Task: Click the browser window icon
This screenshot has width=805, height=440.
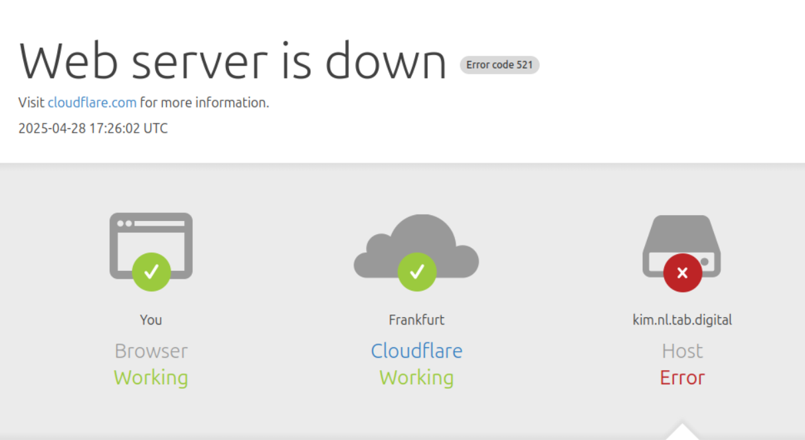Action: point(151,246)
